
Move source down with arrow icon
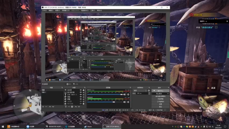tap(79, 107)
